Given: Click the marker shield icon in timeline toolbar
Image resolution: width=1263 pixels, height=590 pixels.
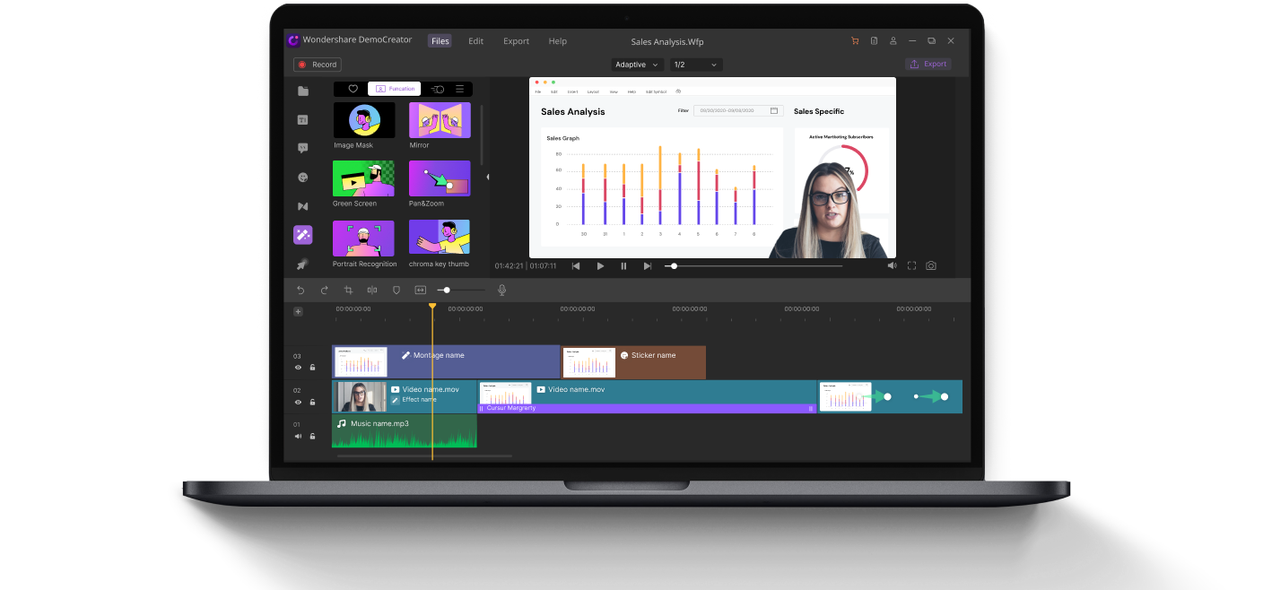Looking at the screenshot, I should point(396,291).
